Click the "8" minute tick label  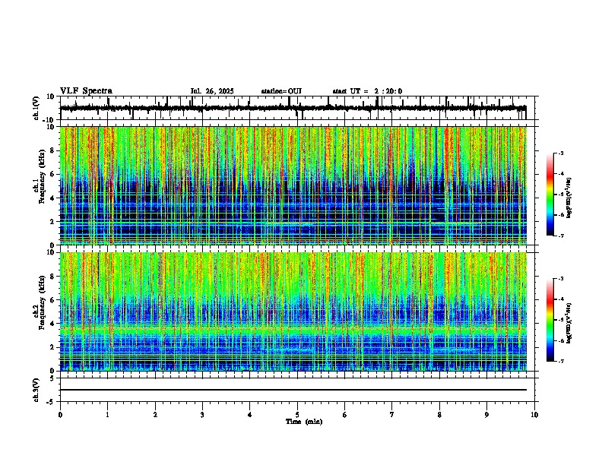[x=439, y=415]
